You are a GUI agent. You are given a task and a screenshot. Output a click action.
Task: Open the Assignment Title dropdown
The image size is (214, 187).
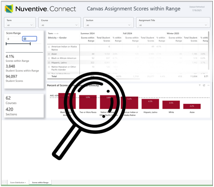[x=173, y=25]
